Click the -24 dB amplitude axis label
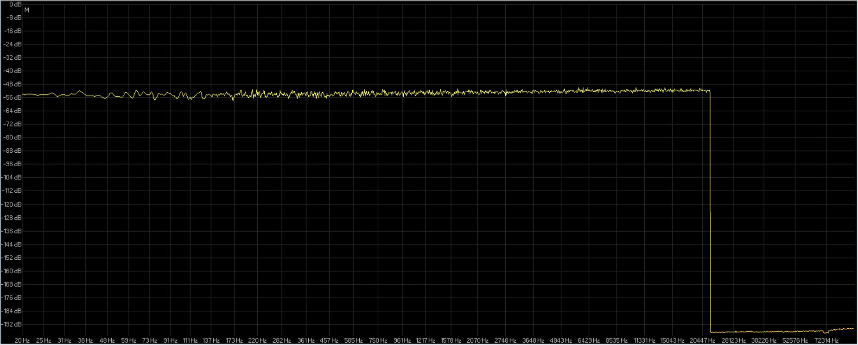The image size is (858, 345). [13, 44]
